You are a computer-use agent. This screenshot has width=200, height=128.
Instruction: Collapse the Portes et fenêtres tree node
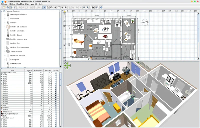pyautogui.click(x=2, y=11)
